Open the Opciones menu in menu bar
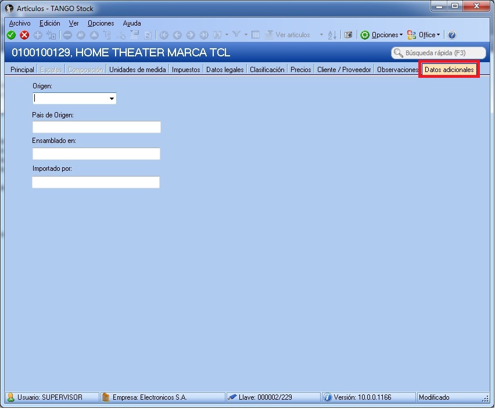 [x=101, y=23]
